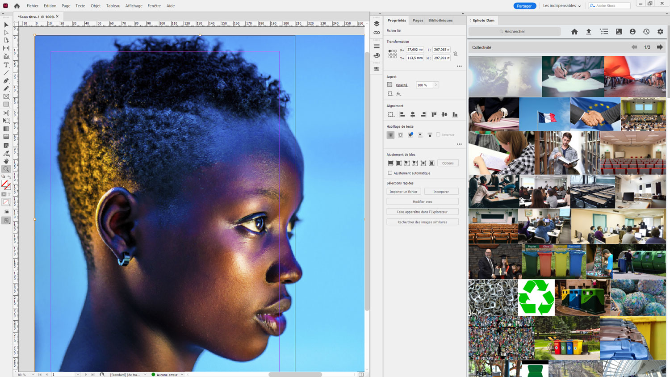Viewport: 670px width, 377px height.
Task: Select the Line tool
Action: pos(6,73)
